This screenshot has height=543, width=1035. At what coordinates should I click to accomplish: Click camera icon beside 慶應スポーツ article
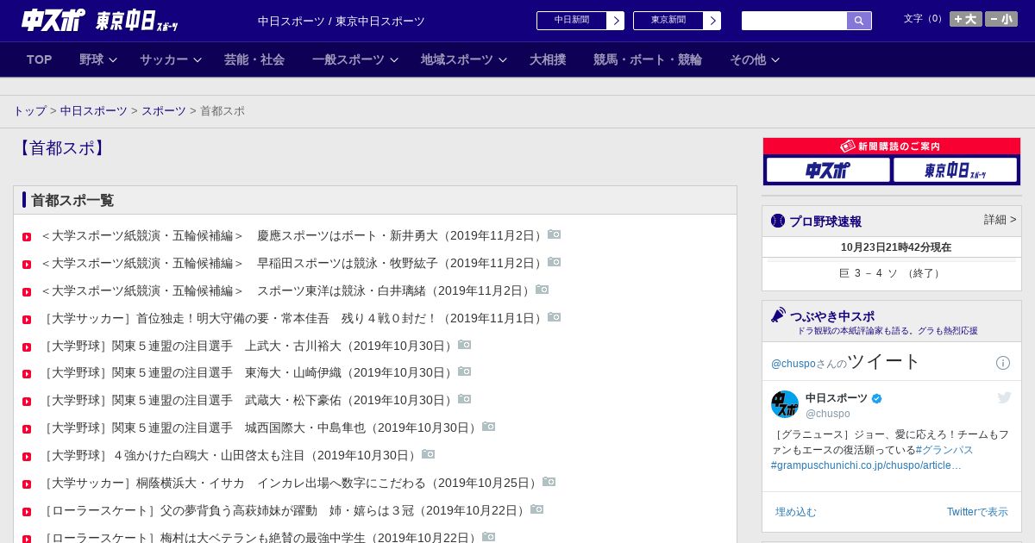[555, 234]
